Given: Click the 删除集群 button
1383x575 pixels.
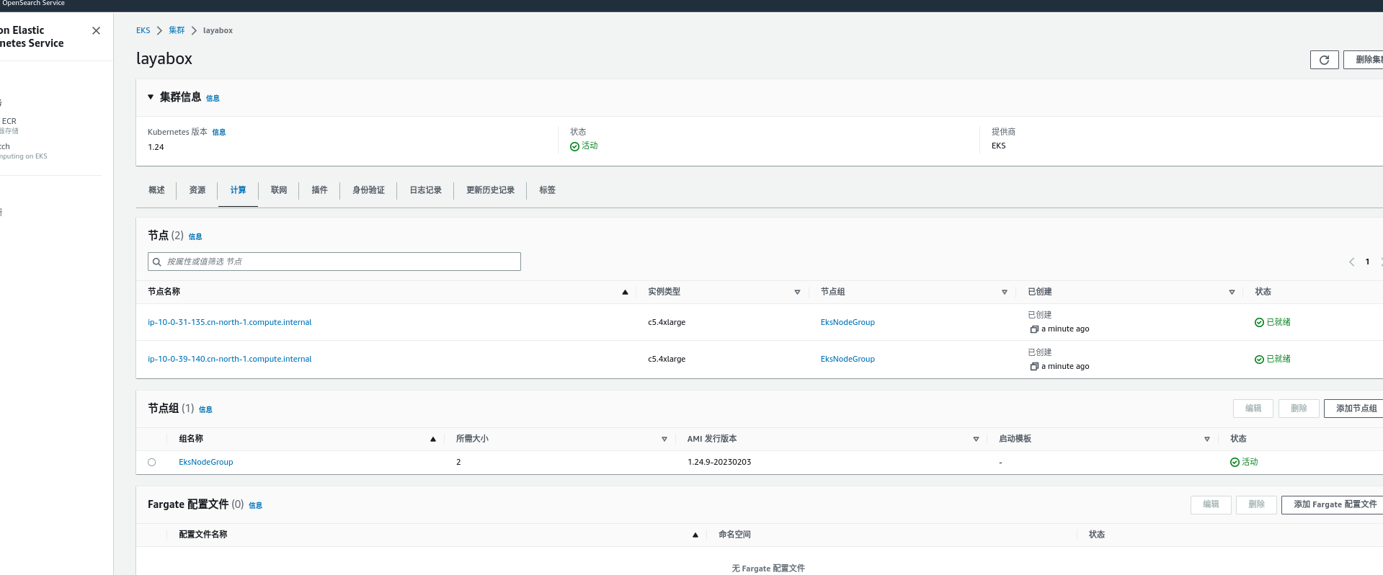Looking at the screenshot, I should pyautogui.click(x=1364, y=60).
